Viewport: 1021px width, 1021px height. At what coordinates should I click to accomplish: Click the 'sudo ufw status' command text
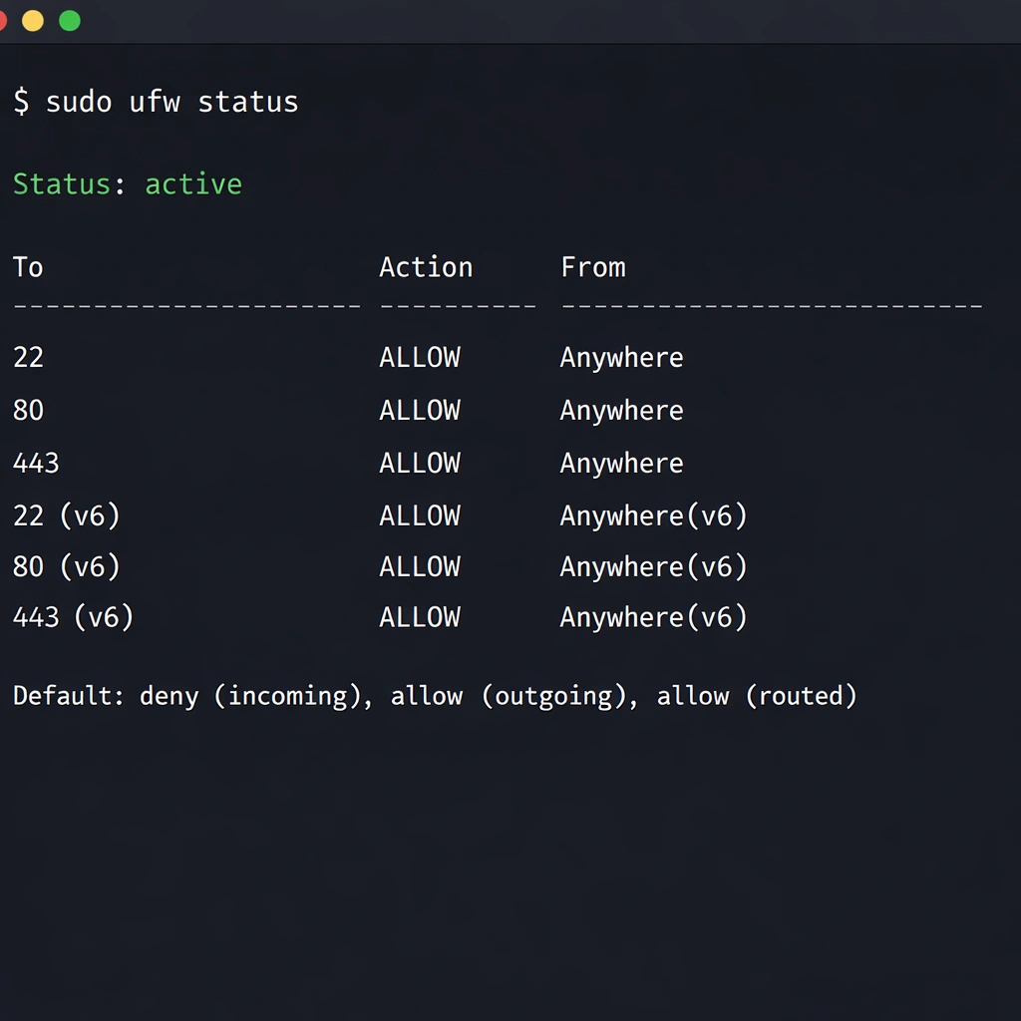tap(171, 102)
